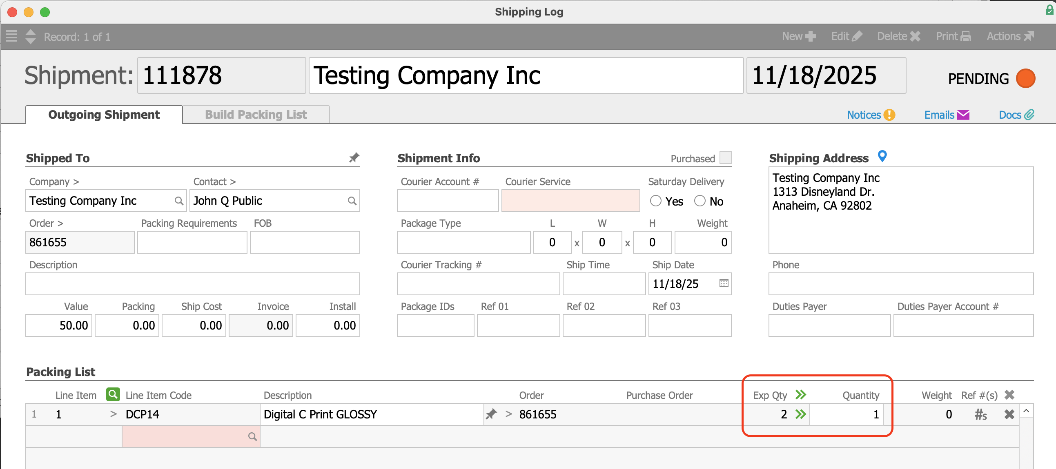
Task: Open the hamburger list menu
Action: tap(11, 36)
